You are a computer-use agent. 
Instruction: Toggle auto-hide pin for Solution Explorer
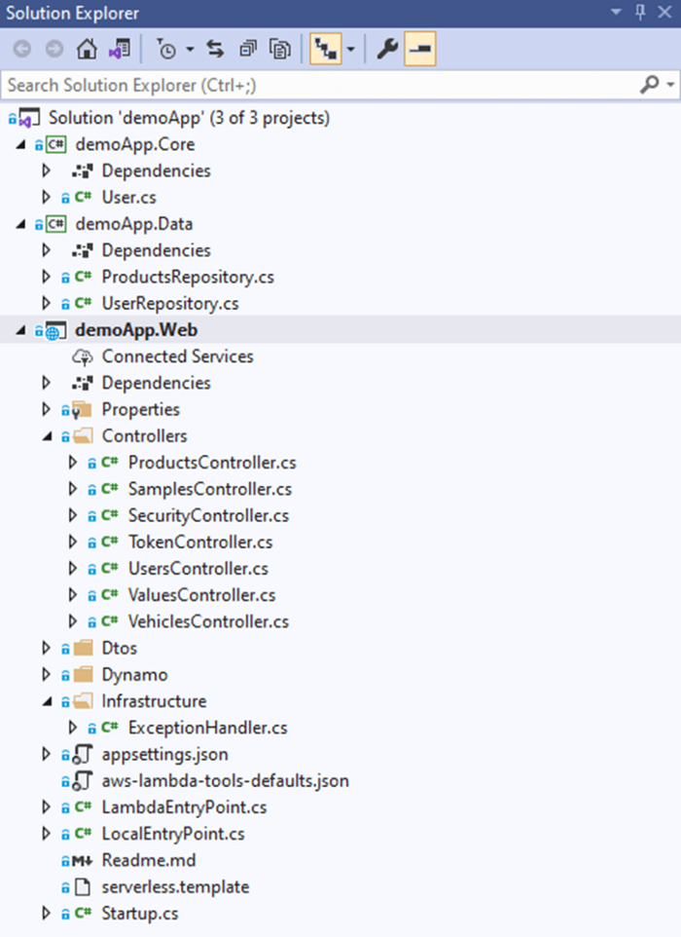click(x=640, y=13)
